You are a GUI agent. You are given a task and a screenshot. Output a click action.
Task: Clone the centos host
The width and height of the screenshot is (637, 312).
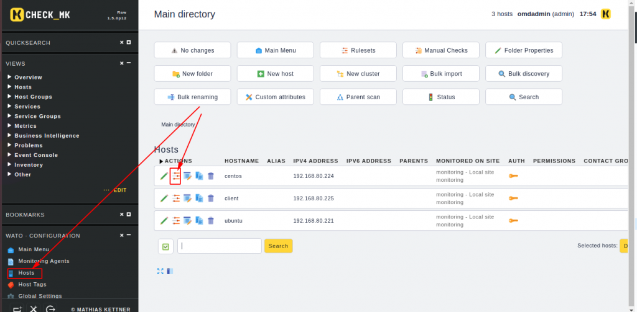click(x=199, y=176)
